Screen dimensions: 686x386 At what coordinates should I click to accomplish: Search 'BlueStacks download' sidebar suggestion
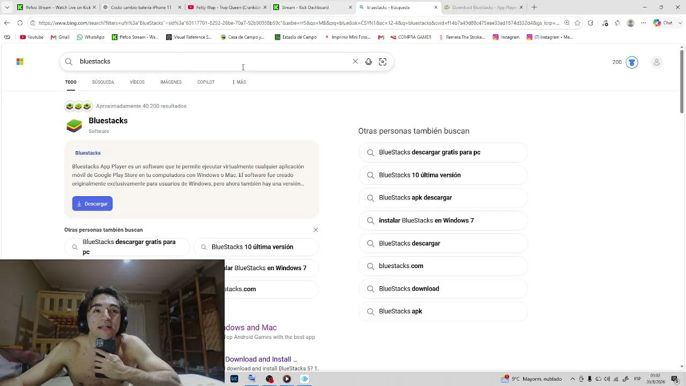pyautogui.click(x=443, y=288)
